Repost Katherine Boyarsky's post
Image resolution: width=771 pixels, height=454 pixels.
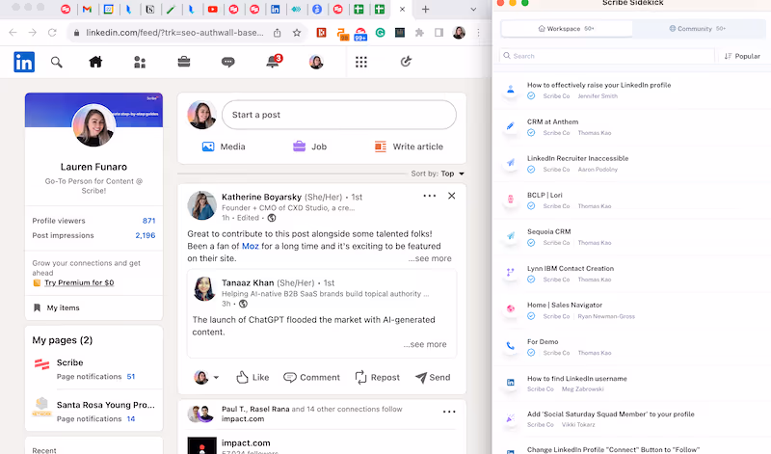click(x=377, y=377)
